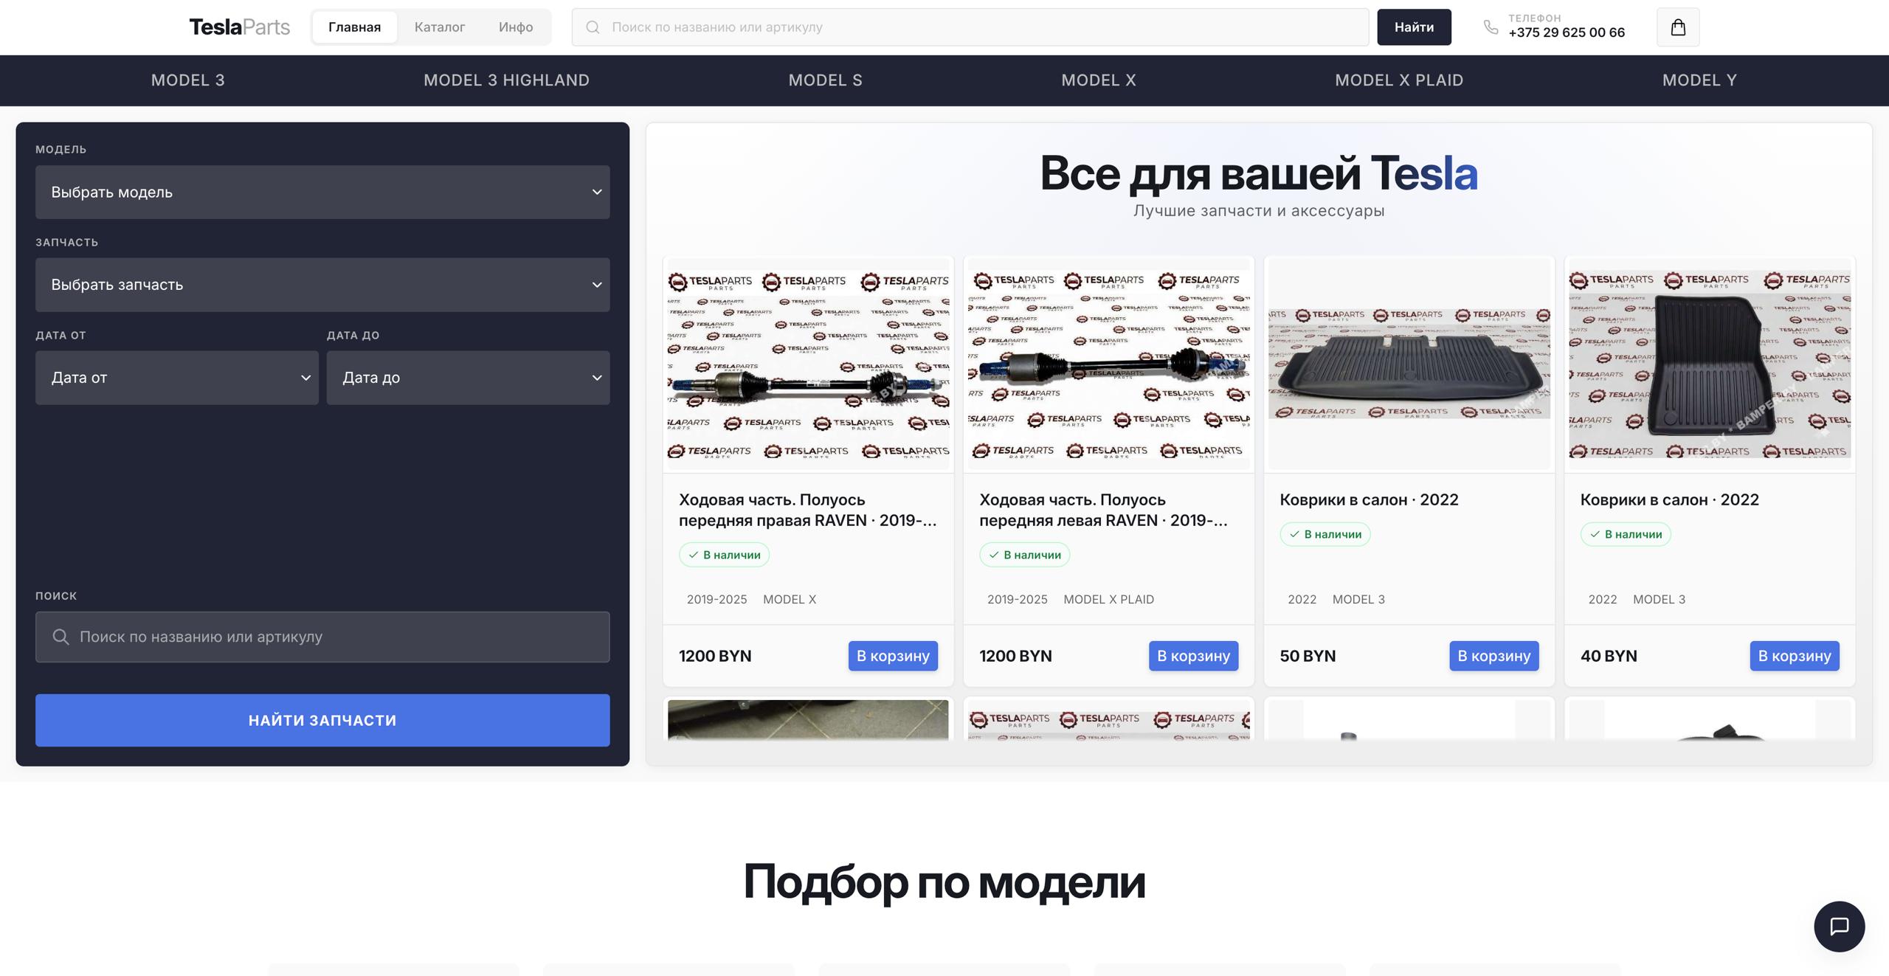The height and width of the screenshot is (976, 1889).
Task: Focus the header search field
Action: (970, 27)
